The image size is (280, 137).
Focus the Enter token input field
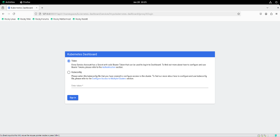click(140, 86)
